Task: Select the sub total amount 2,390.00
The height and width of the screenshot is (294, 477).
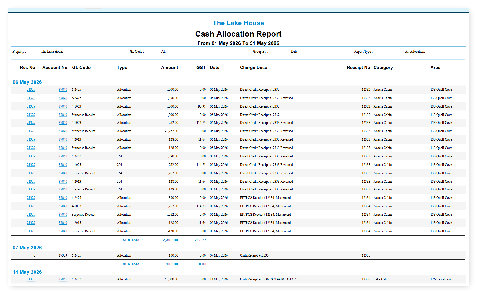Action: pyautogui.click(x=170, y=240)
